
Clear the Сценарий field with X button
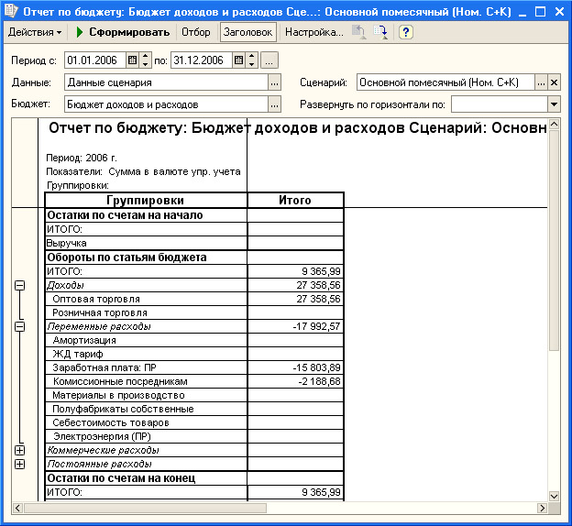point(554,82)
